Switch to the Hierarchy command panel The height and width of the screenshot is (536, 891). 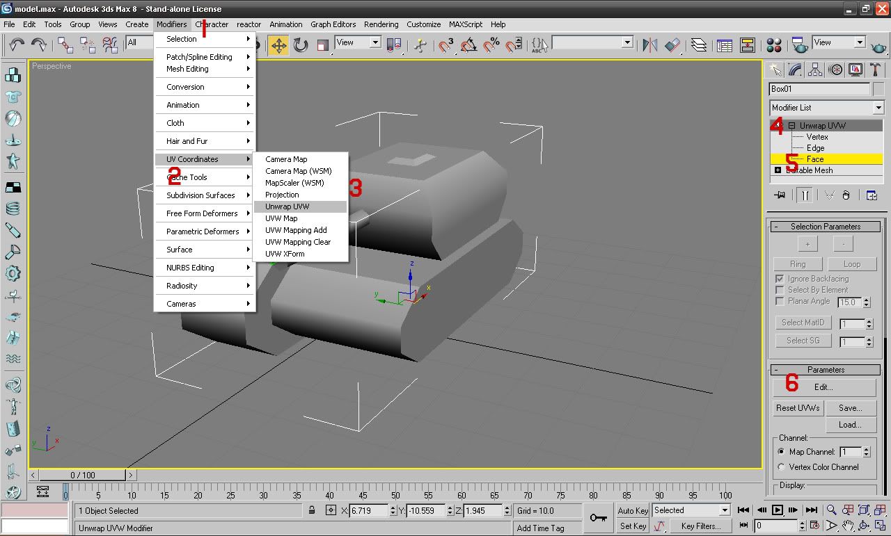pyautogui.click(x=815, y=70)
